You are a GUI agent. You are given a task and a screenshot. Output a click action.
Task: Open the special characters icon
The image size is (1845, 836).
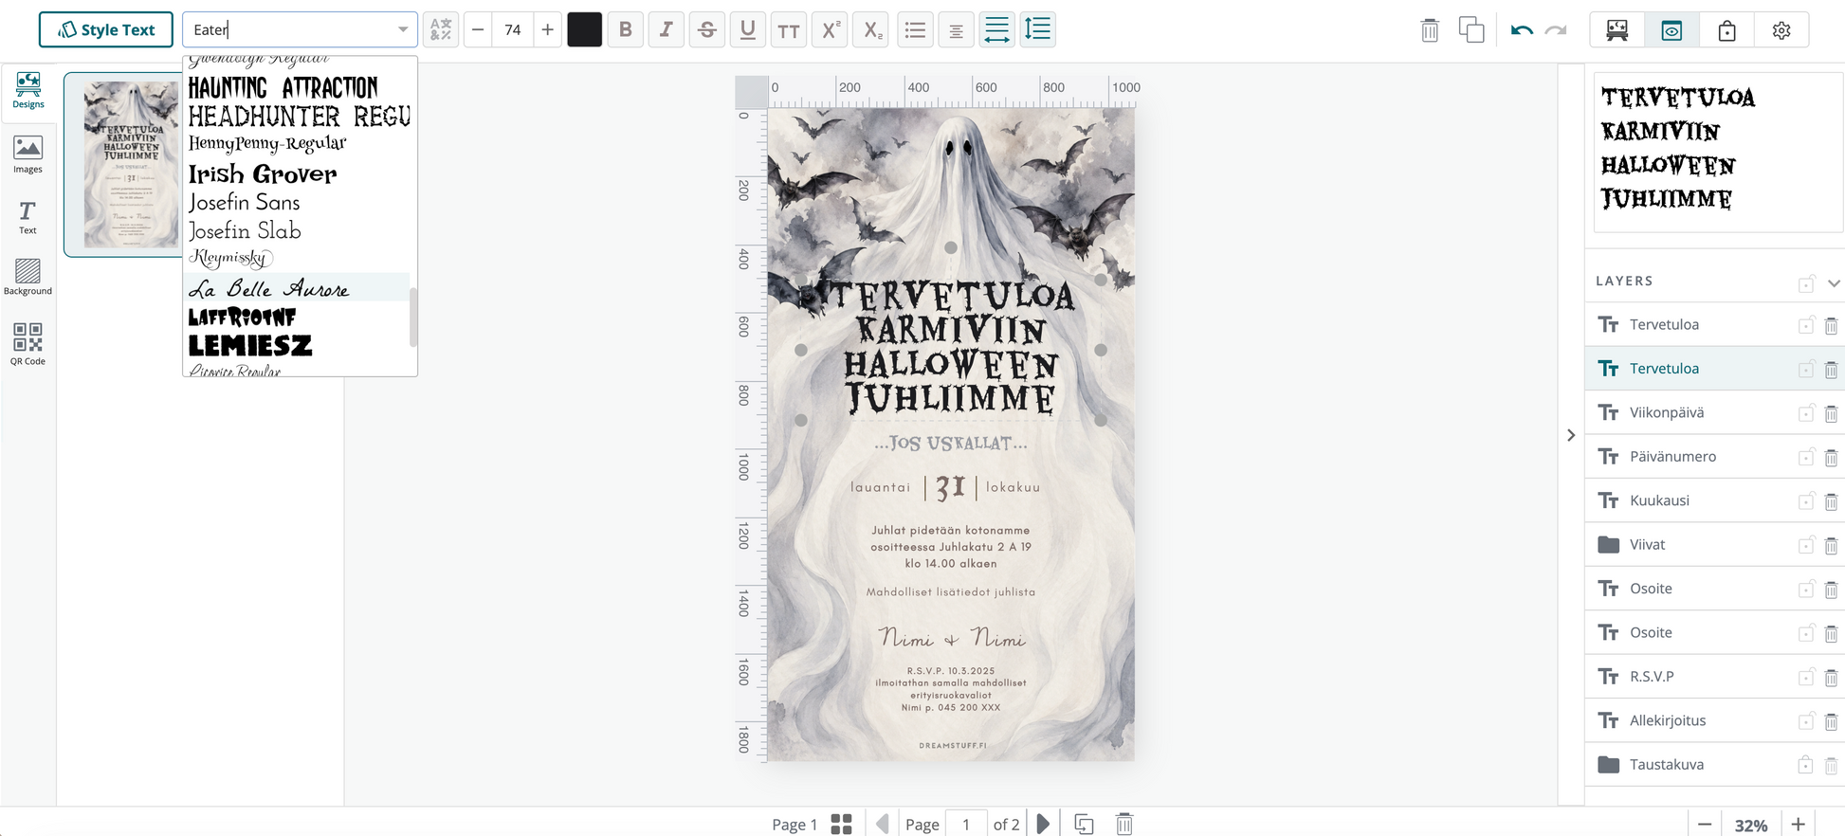point(441,29)
